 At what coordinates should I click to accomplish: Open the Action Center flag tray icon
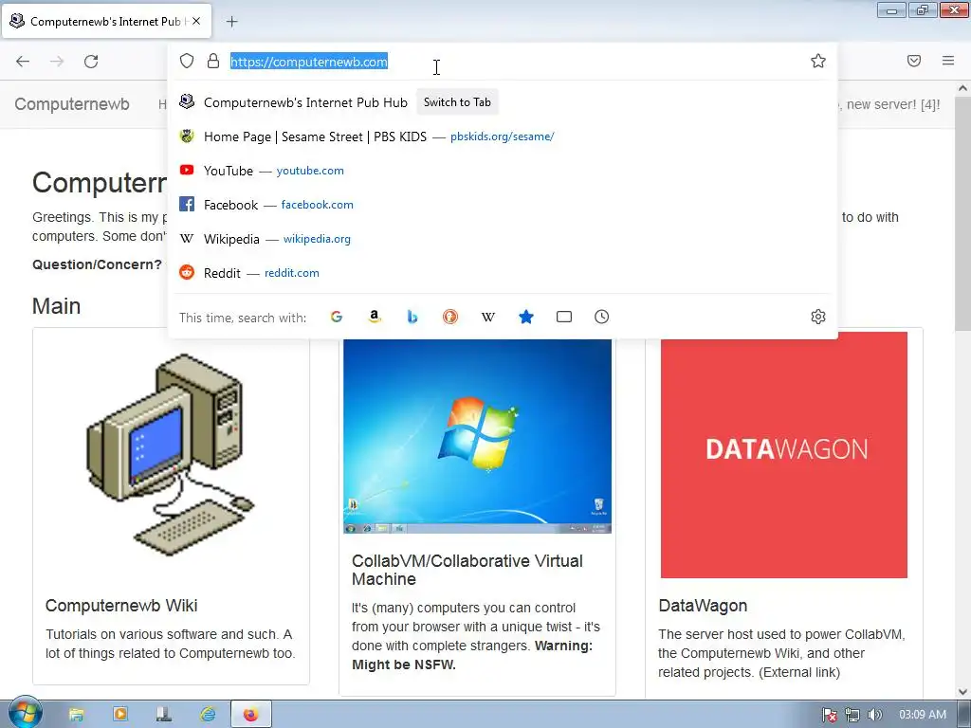pos(830,715)
